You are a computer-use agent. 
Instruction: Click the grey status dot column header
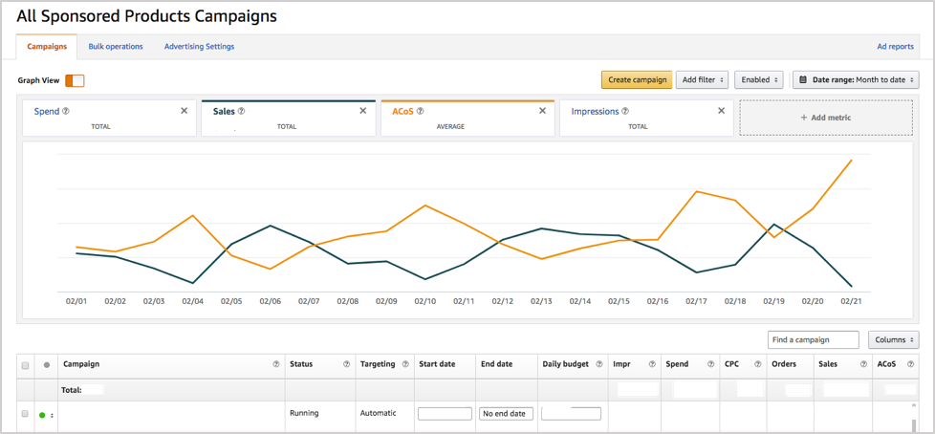pos(46,365)
